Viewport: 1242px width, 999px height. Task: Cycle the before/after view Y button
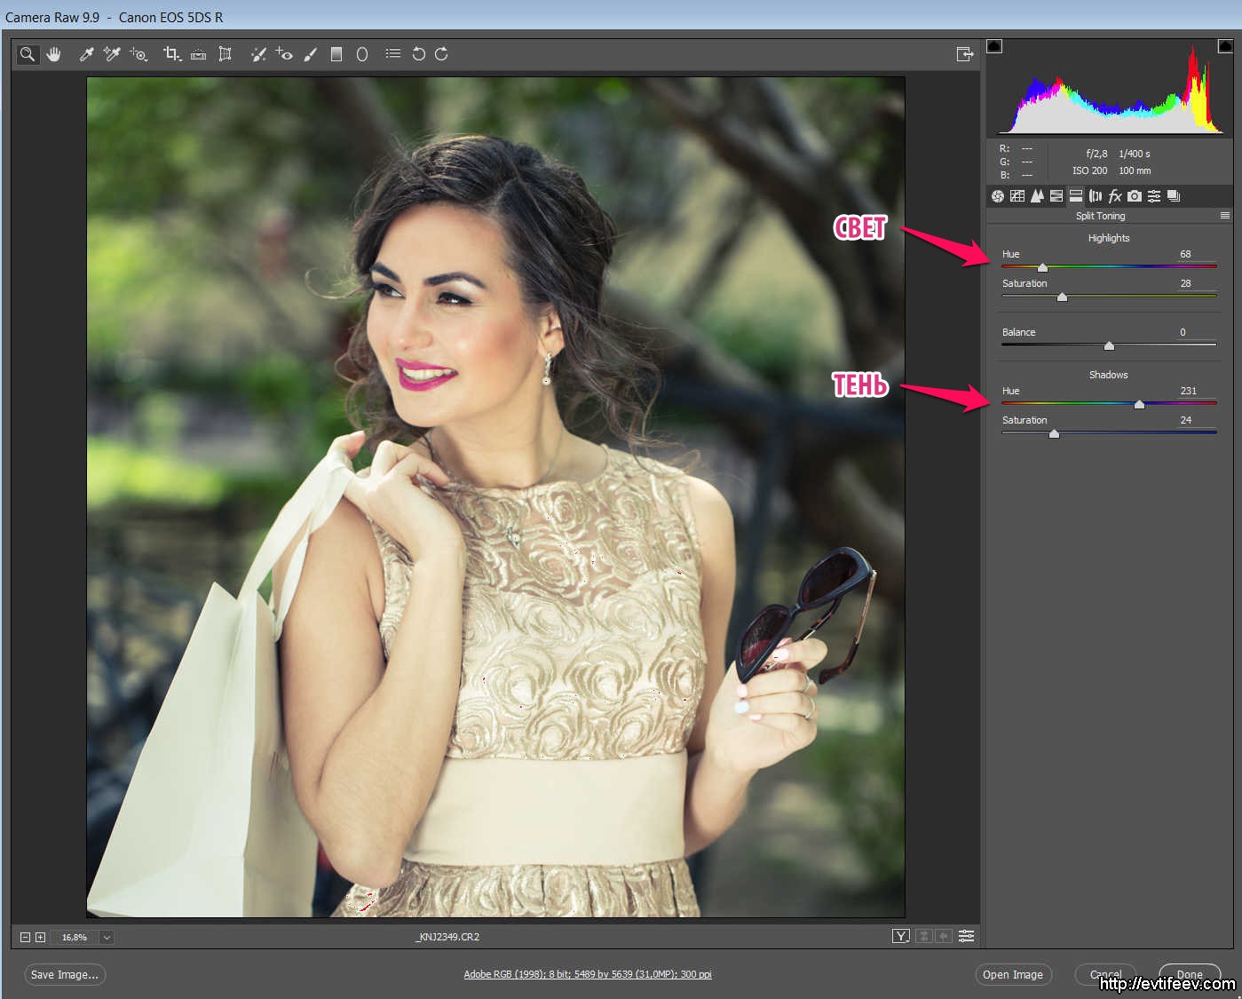[900, 936]
